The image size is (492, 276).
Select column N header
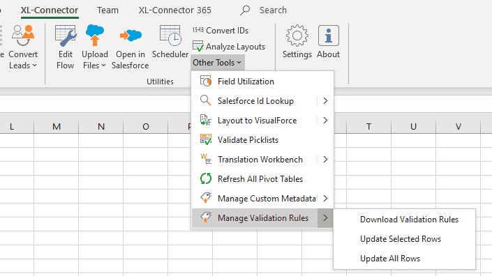tap(101, 127)
